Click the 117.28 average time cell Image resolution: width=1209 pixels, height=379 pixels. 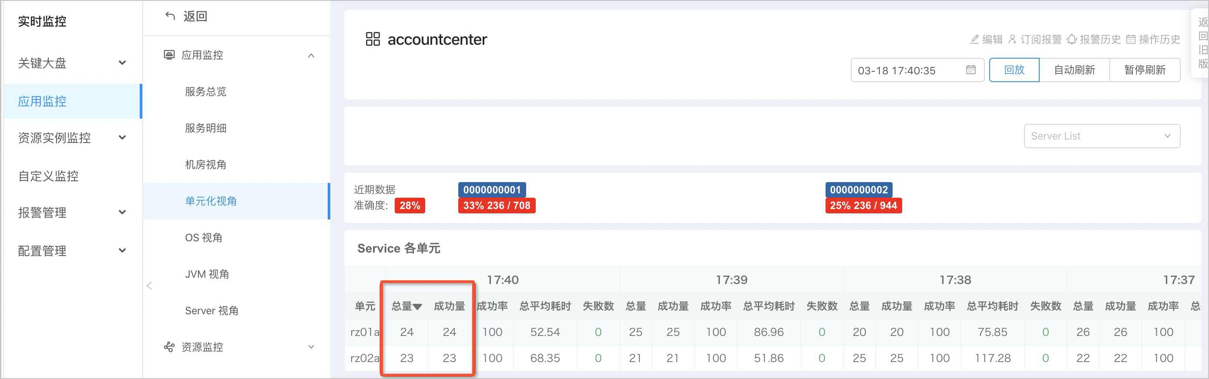pyautogui.click(x=992, y=358)
